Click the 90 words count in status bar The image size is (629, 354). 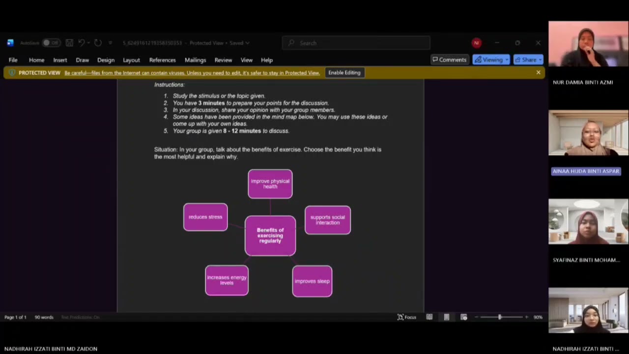pos(44,317)
